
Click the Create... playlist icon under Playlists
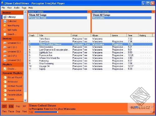pos(5,69)
